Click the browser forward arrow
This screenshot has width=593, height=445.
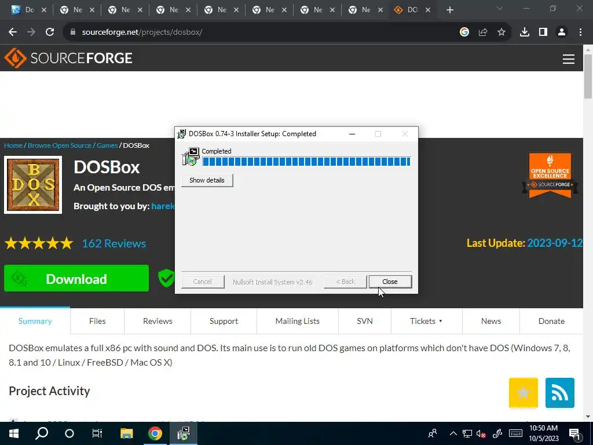coord(31,32)
